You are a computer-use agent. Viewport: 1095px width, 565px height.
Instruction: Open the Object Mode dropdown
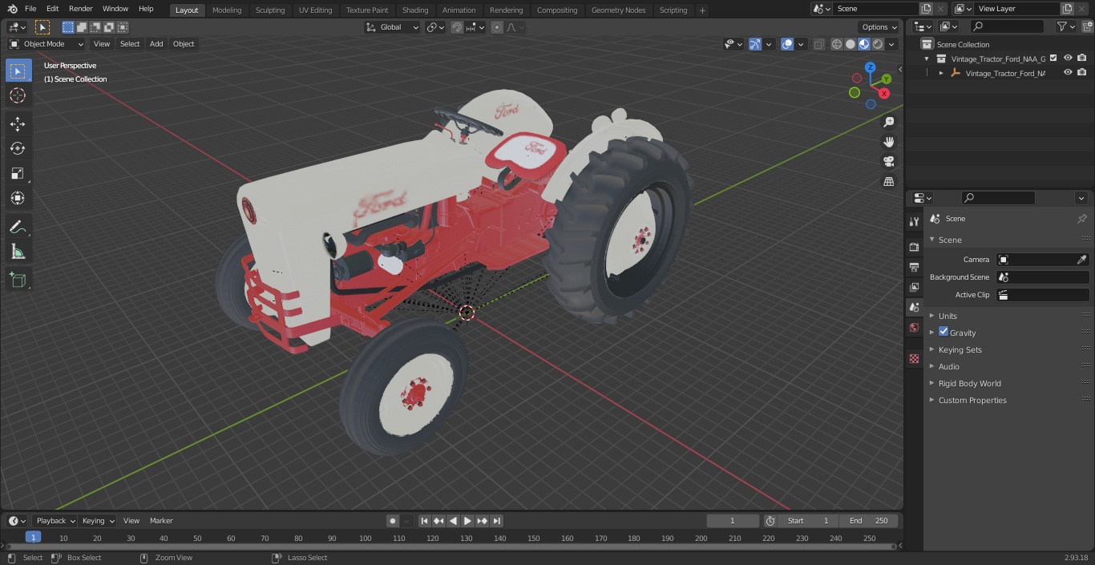[46, 44]
